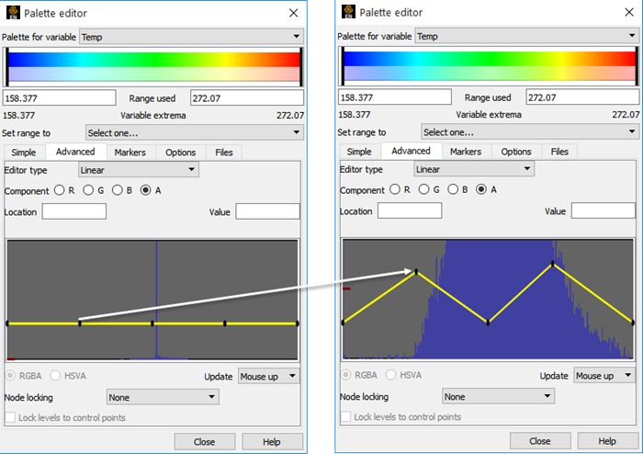Open Update Mouse up dropdown in left window
Viewport: 643px width, 454px height.
268,376
